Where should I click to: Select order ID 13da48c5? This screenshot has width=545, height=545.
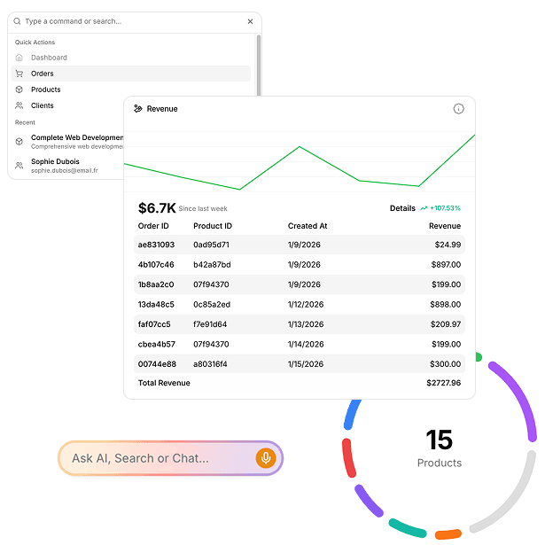tap(156, 305)
